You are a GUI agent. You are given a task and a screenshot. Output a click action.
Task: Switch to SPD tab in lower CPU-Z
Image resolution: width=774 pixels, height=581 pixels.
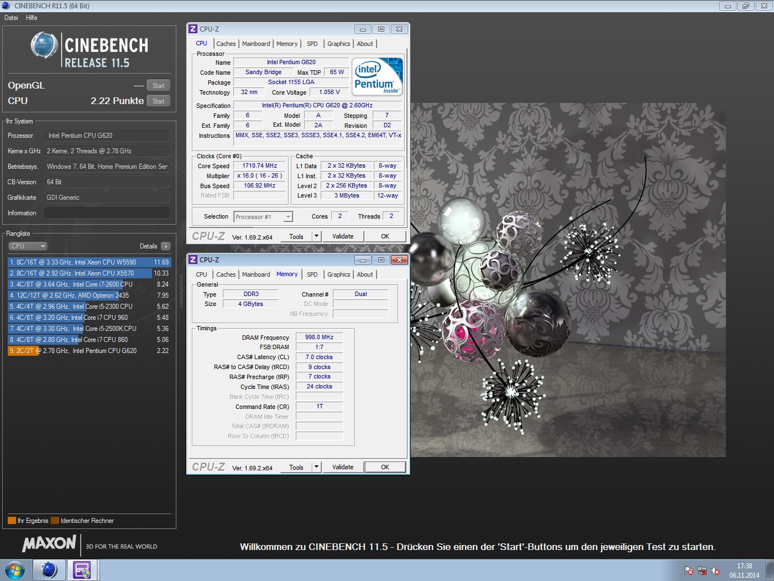312,274
